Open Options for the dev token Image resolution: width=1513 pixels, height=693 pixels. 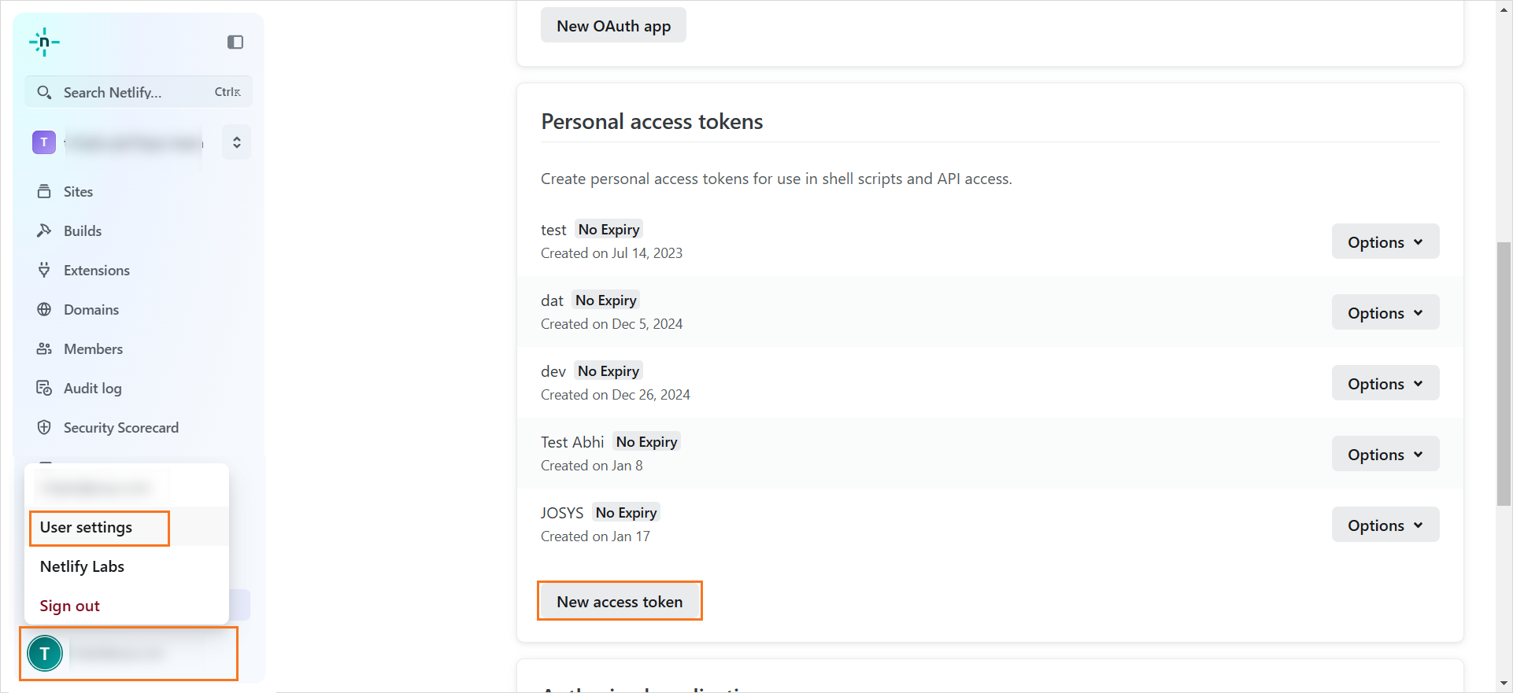pyautogui.click(x=1385, y=383)
